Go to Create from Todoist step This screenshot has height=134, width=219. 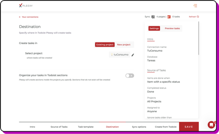166,127
